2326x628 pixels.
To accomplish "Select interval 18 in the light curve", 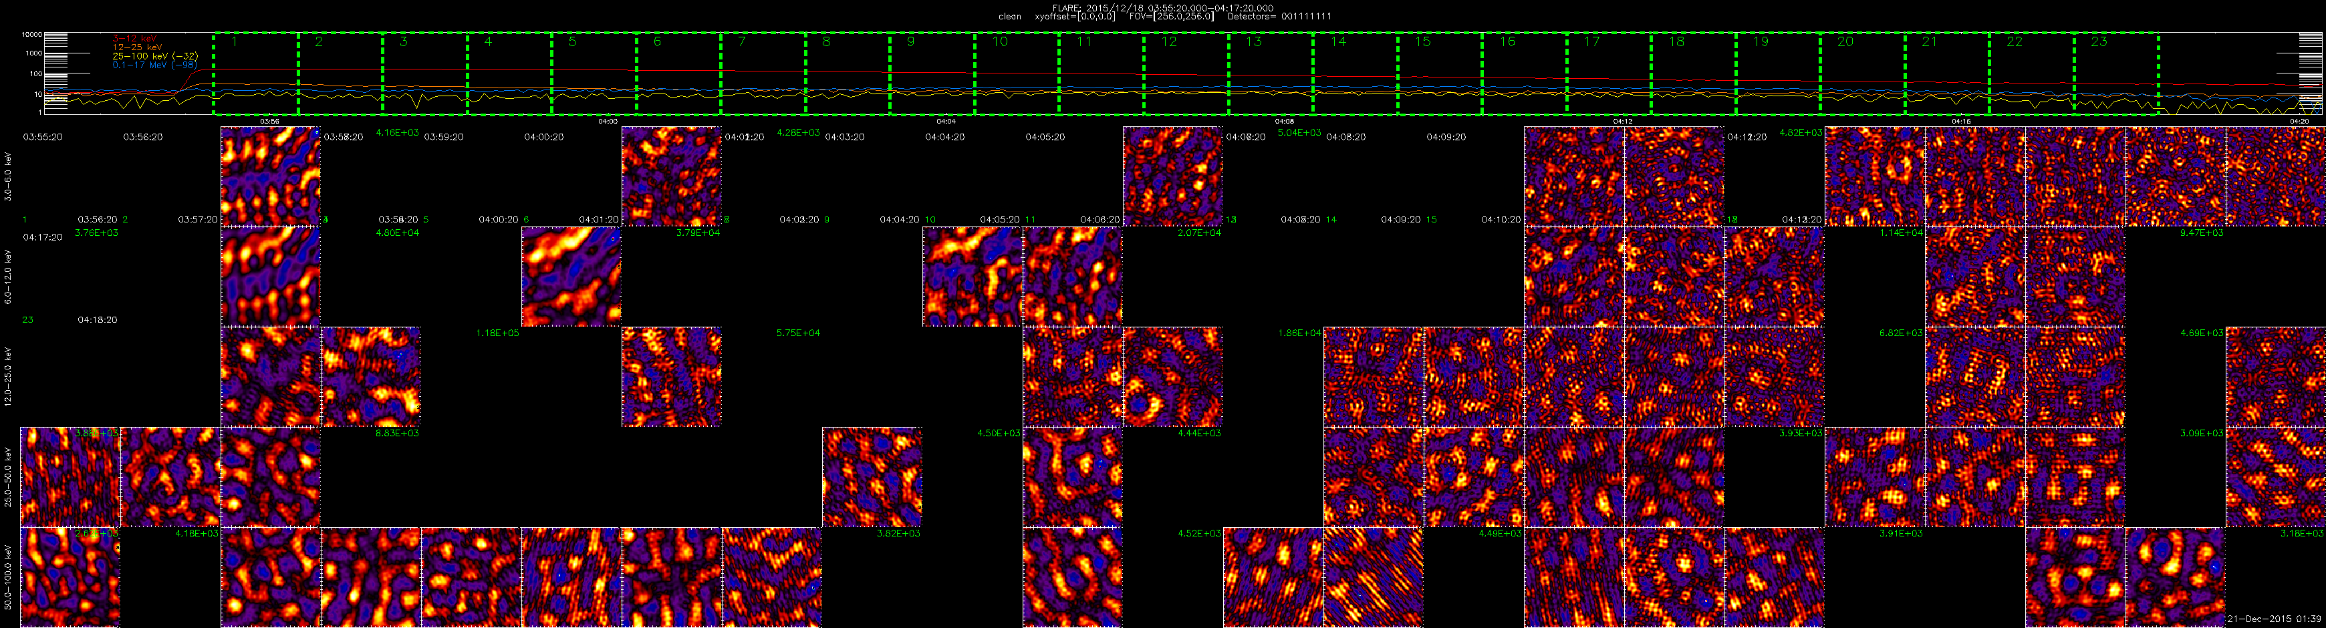I will (x=1693, y=74).
